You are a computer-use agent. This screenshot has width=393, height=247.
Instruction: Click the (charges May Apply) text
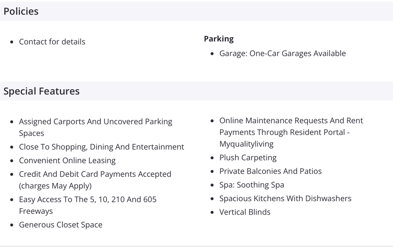click(x=55, y=186)
